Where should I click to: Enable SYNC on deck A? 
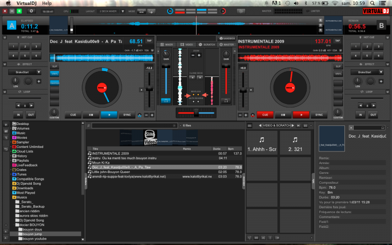[127, 115]
